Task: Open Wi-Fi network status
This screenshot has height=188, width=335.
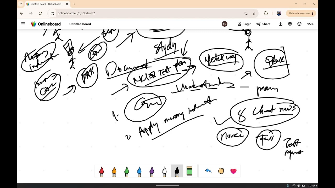Action: (x=294, y=186)
